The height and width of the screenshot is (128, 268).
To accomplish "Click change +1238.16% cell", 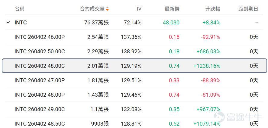I will (207, 66).
